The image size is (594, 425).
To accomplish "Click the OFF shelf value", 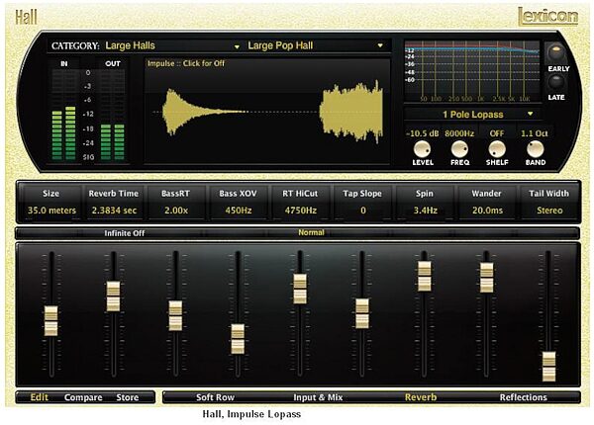I will pyautogui.click(x=497, y=133).
